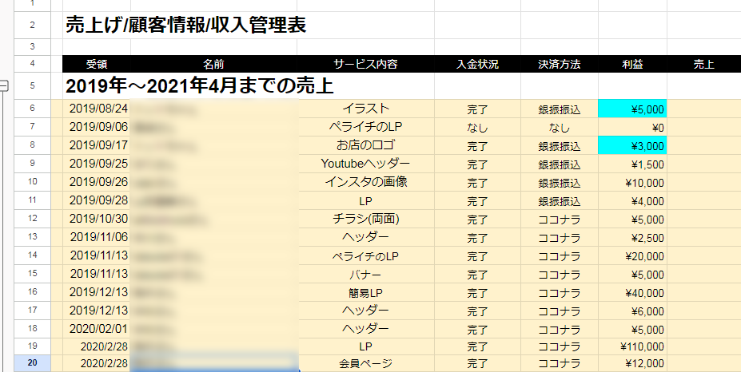Select the ¥6,000 profit cell
The image size is (741, 372).
[632, 311]
